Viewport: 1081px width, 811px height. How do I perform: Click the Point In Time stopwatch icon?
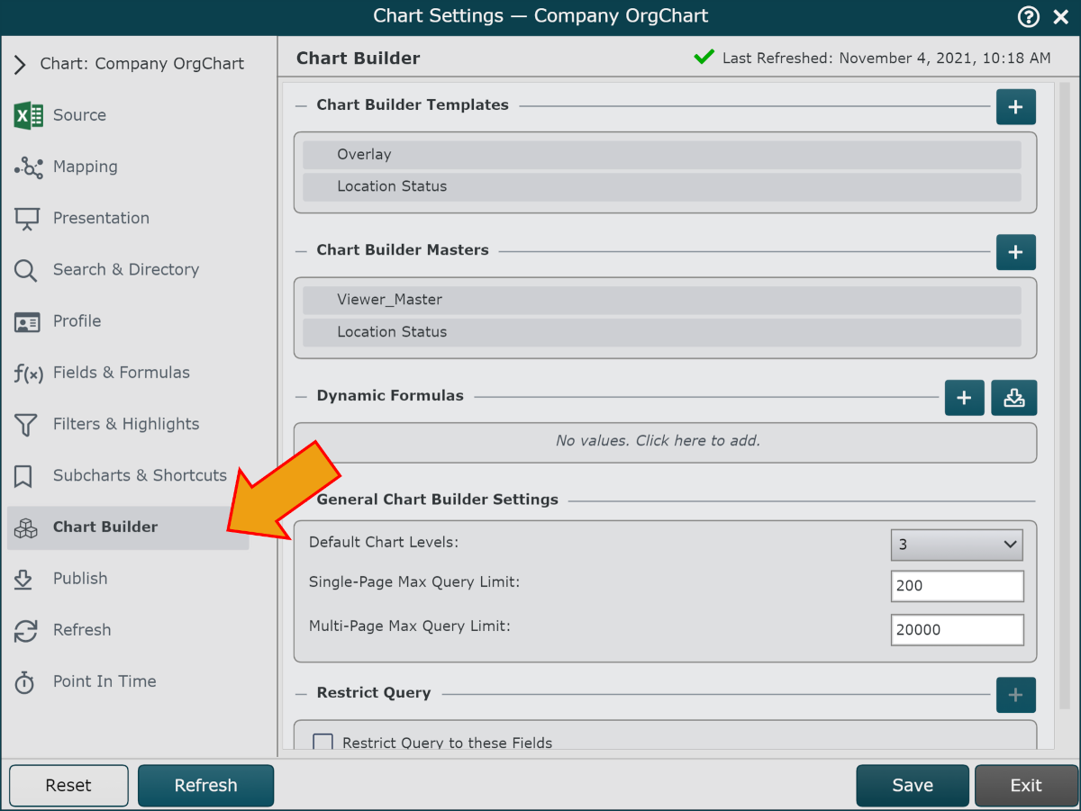click(x=25, y=682)
